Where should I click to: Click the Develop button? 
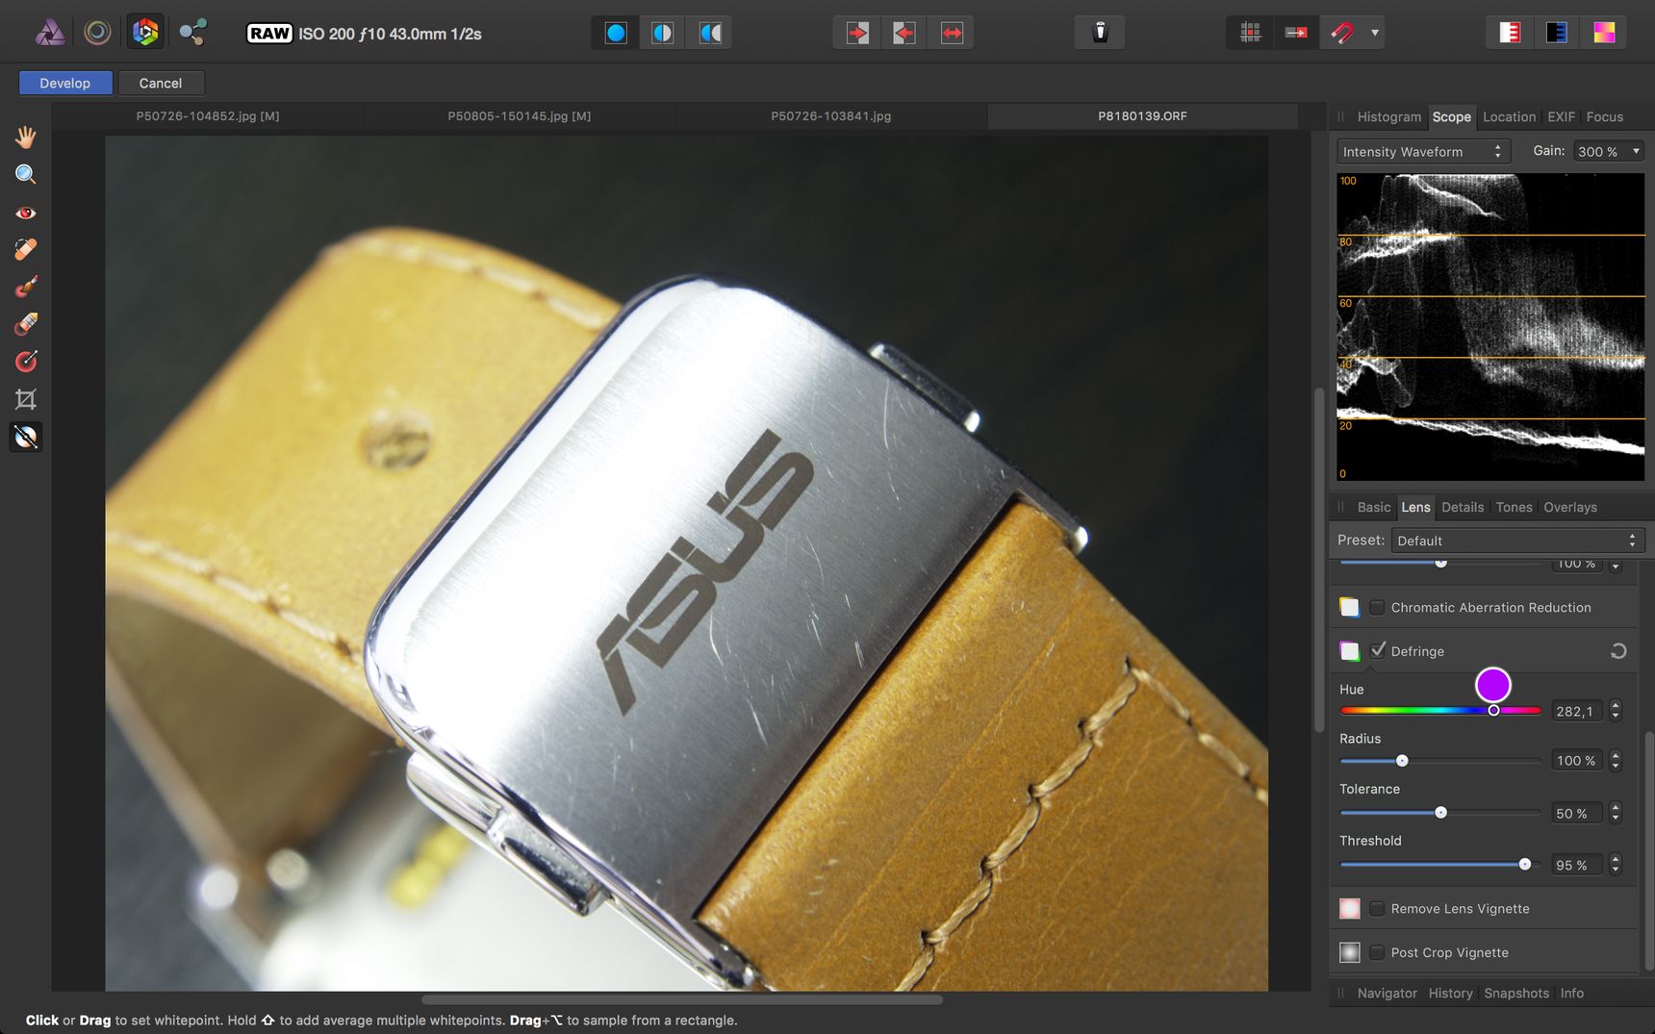65,83
